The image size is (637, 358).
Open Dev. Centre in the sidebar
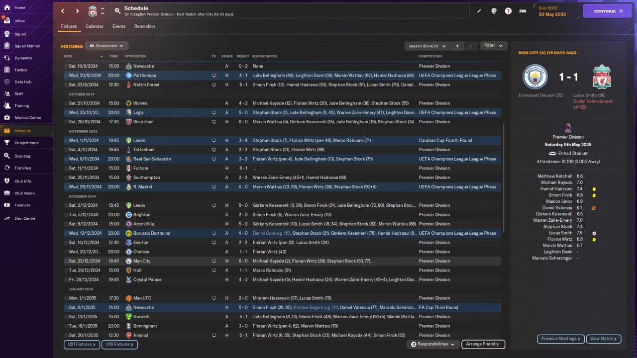(x=25, y=218)
